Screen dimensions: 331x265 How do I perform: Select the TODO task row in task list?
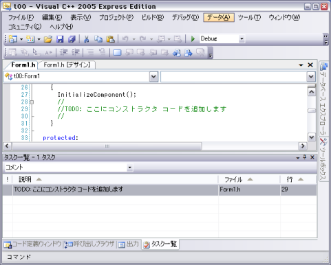[x=160, y=189]
